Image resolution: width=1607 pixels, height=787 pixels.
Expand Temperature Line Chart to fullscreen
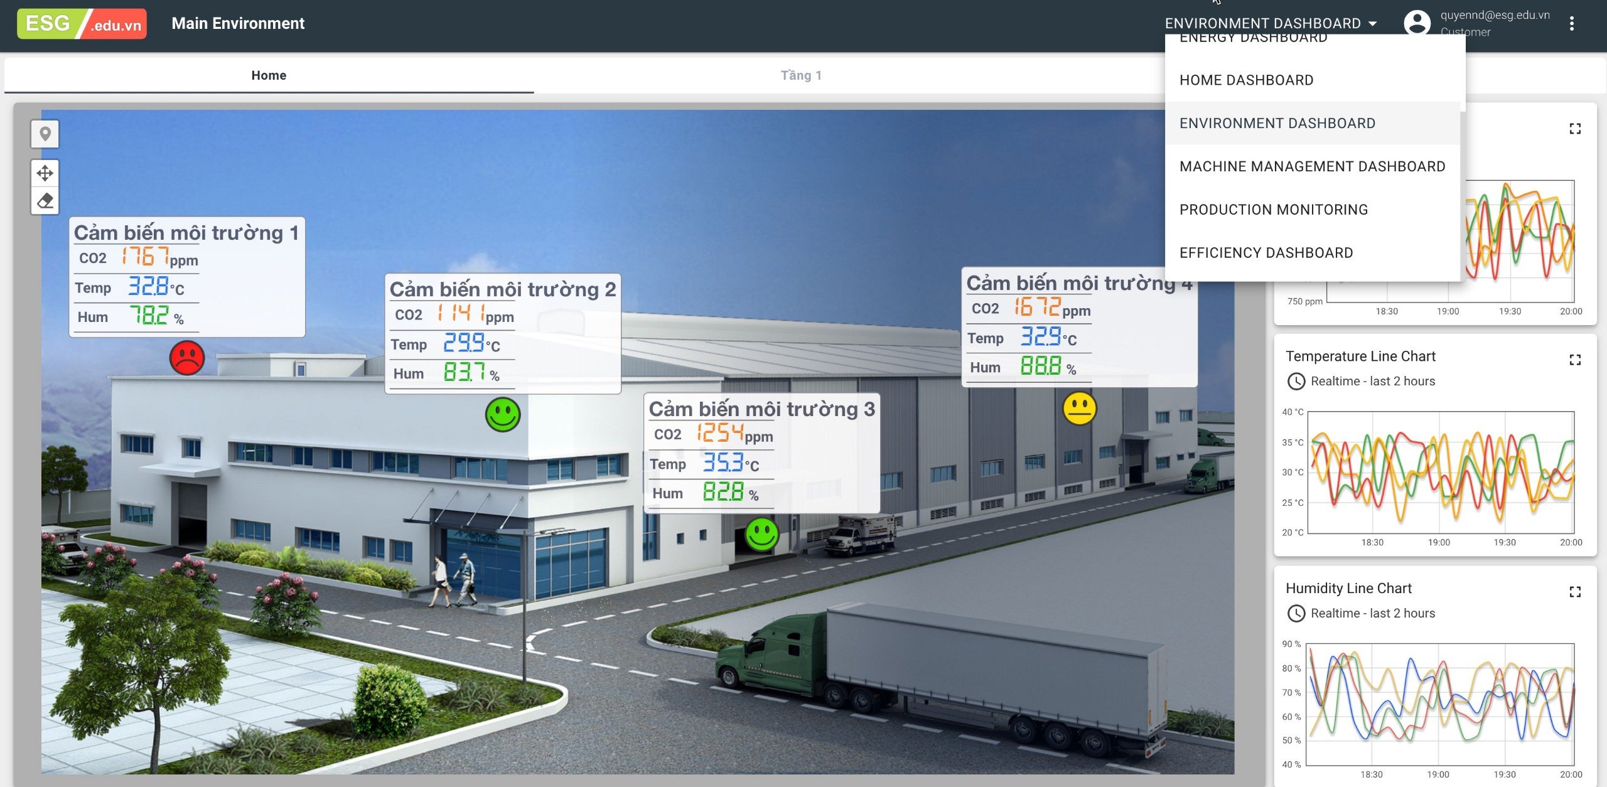coord(1574,360)
